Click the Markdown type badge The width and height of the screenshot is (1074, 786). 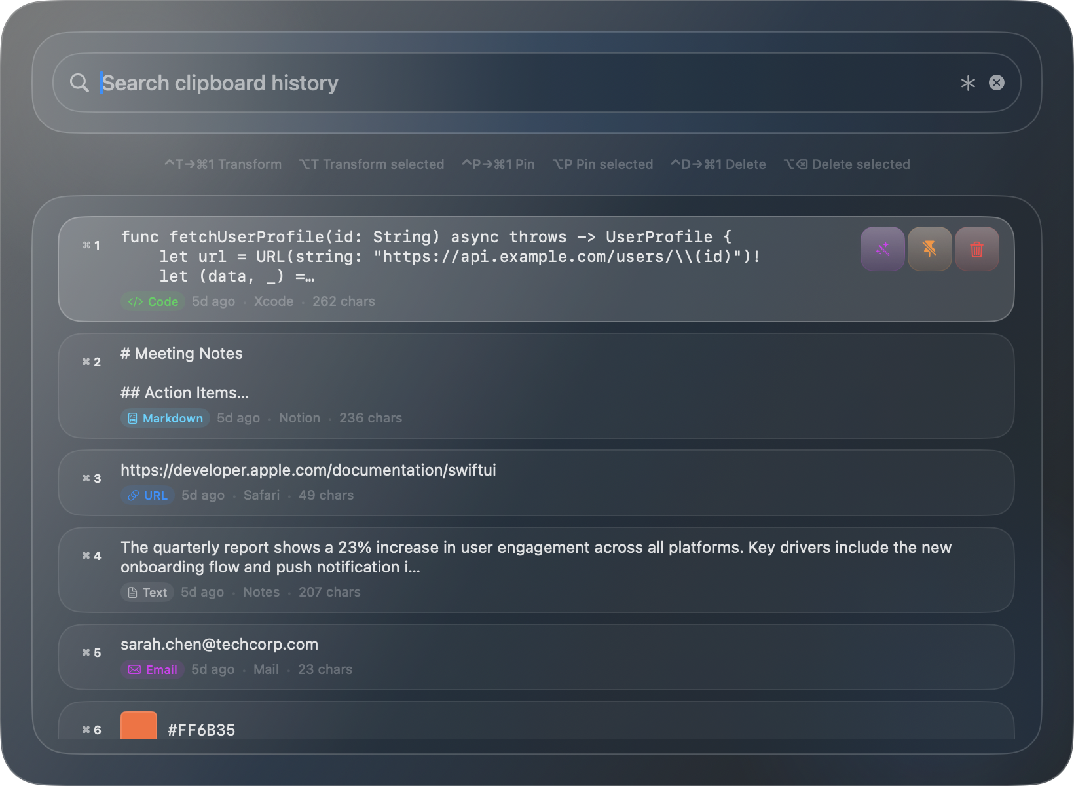pos(165,418)
